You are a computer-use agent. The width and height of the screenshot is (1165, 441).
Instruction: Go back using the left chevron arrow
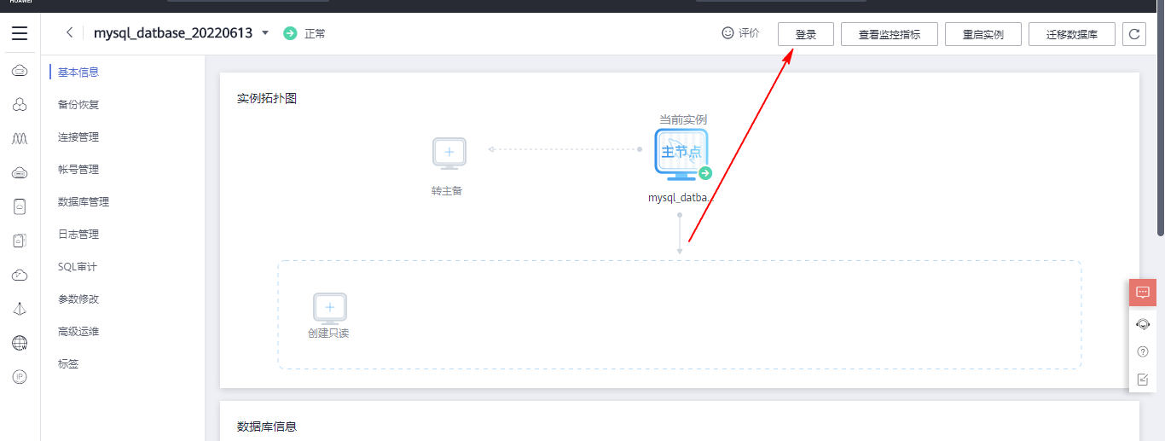click(69, 32)
